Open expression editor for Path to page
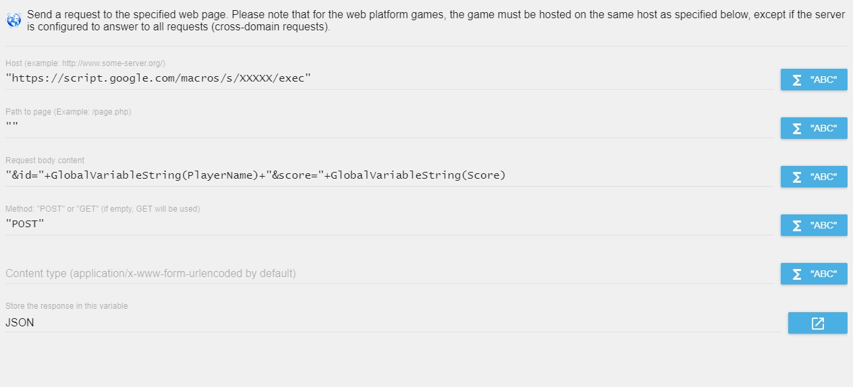 pos(814,128)
